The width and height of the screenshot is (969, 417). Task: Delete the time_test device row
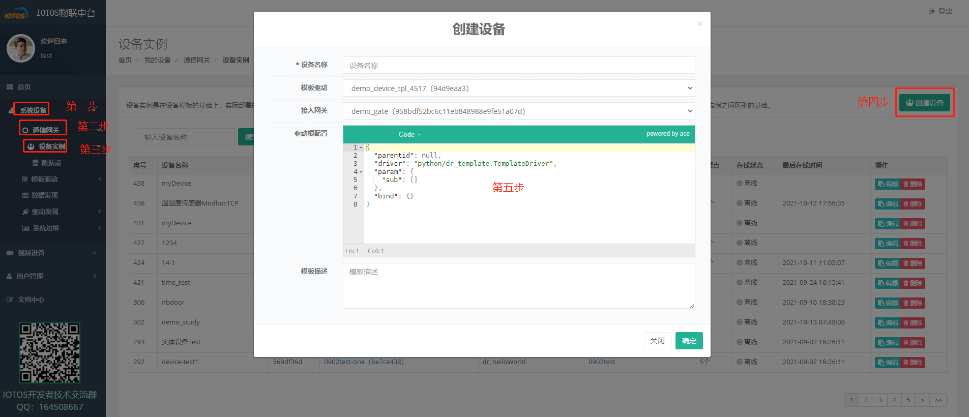pos(913,283)
